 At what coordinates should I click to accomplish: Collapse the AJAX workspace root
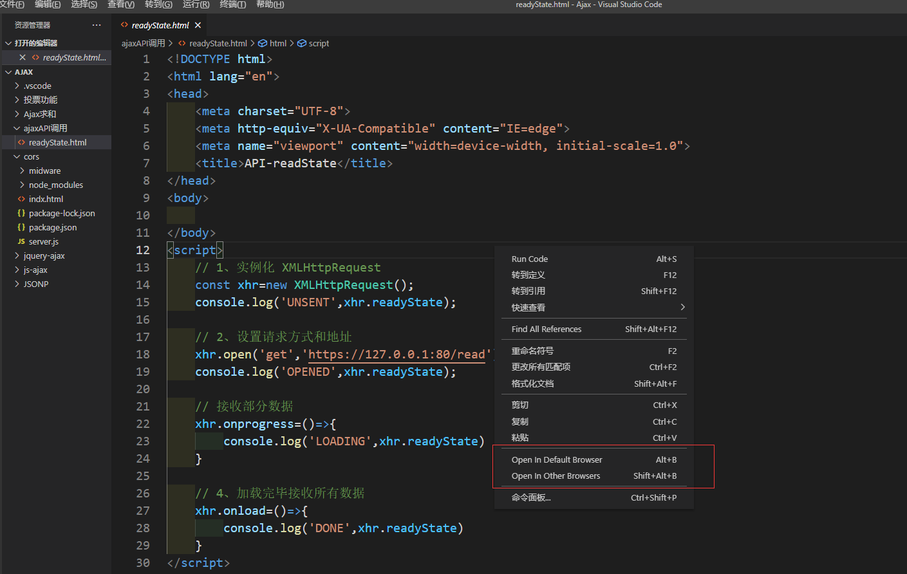click(x=8, y=72)
